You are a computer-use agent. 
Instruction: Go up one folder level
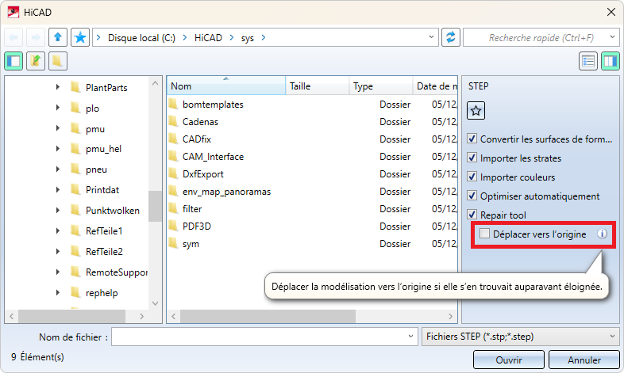(x=58, y=38)
